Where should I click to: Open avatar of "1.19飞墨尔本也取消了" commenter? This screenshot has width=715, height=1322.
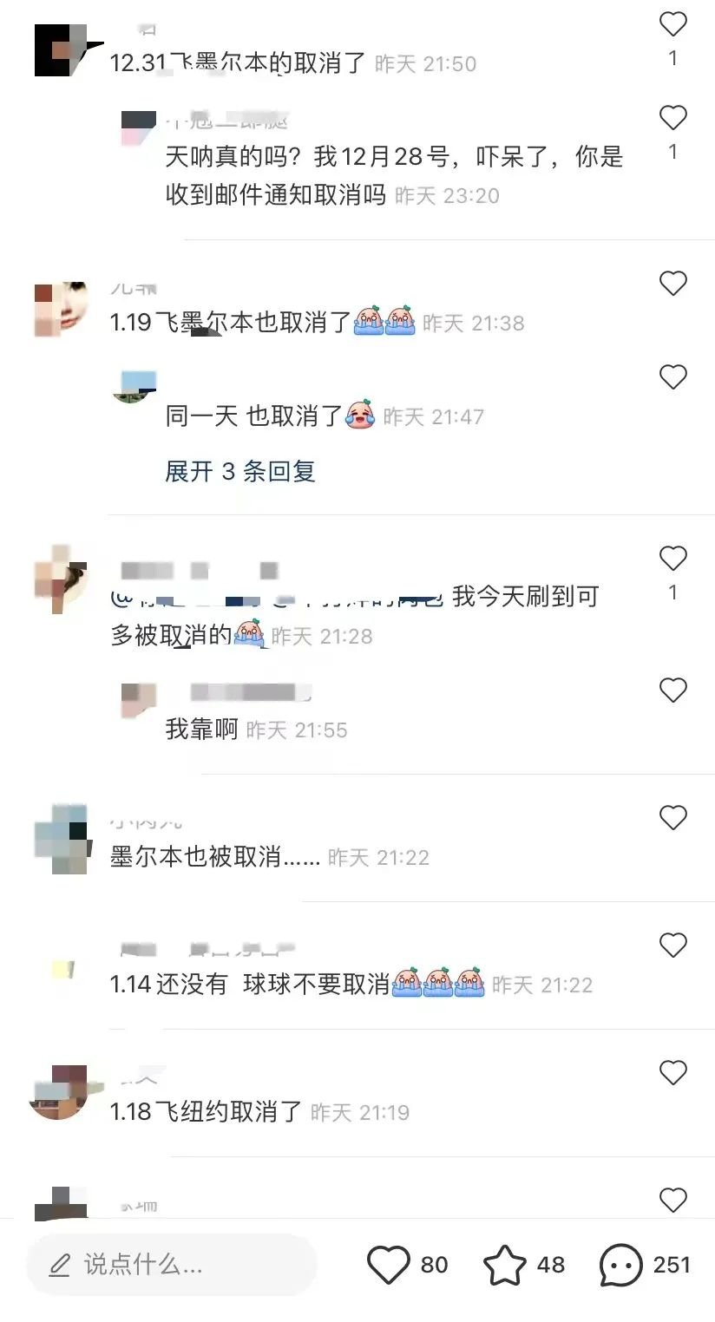[x=61, y=310]
